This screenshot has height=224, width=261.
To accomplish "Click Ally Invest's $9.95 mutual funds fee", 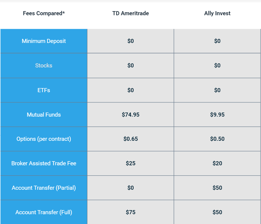I will point(217,115).
